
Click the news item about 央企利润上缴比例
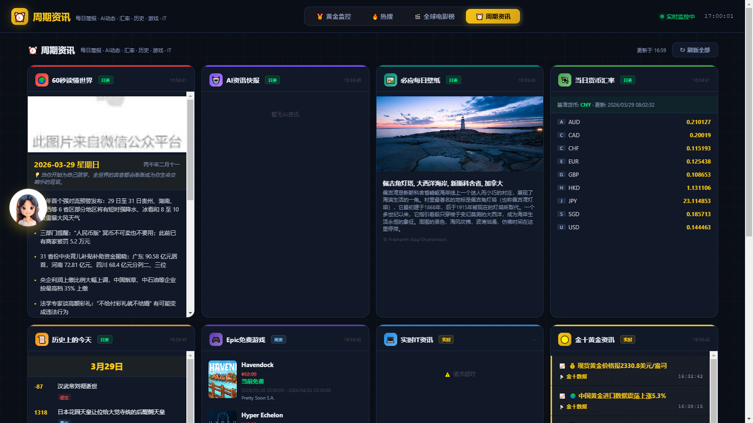click(x=107, y=284)
